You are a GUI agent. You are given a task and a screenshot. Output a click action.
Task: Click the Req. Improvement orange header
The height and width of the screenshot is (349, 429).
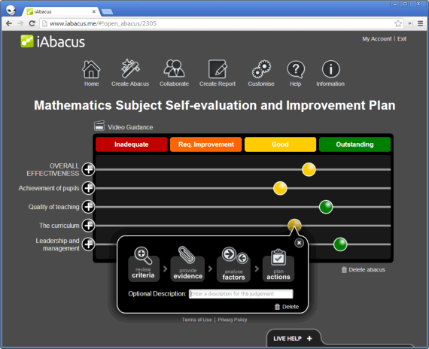205,144
